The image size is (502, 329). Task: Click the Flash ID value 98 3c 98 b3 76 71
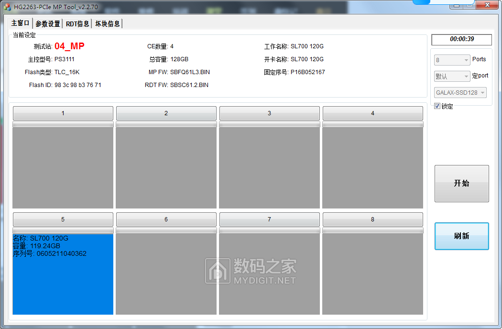(78, 85)
